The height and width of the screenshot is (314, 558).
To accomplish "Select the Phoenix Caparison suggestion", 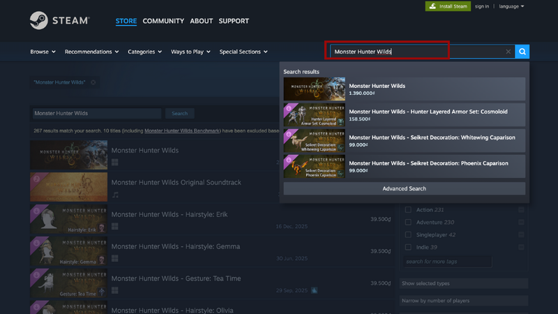I will [405, 166].
